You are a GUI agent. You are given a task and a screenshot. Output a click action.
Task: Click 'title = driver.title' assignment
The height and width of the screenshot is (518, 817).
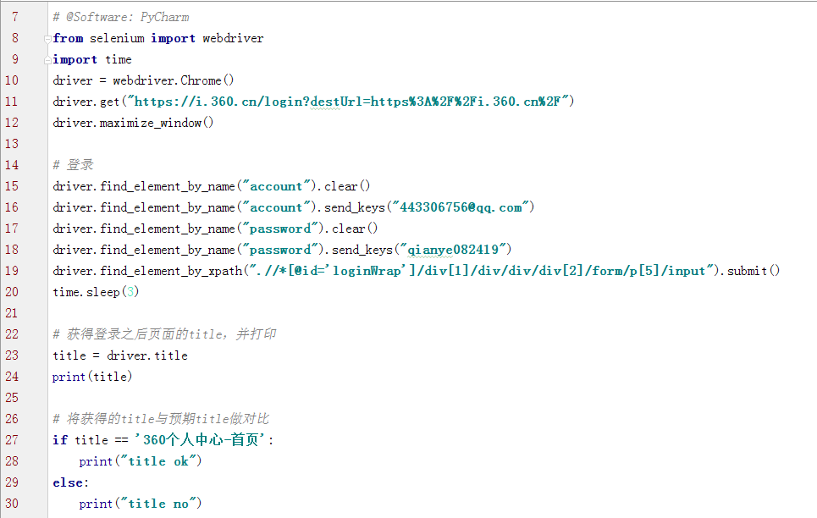120,356
